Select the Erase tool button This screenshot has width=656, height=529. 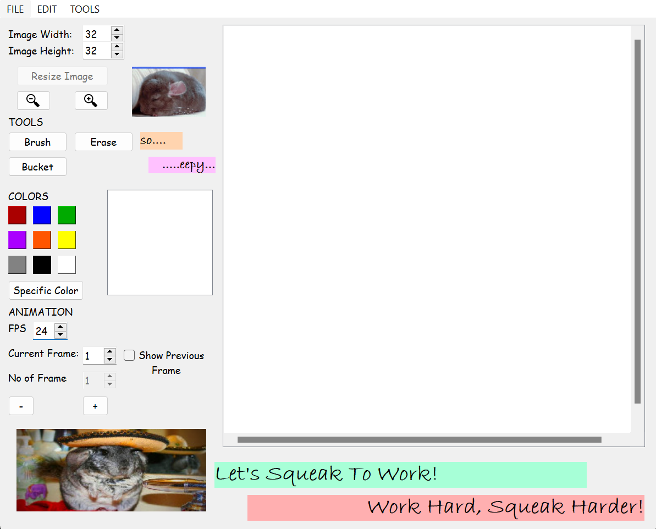pos(103,142)
